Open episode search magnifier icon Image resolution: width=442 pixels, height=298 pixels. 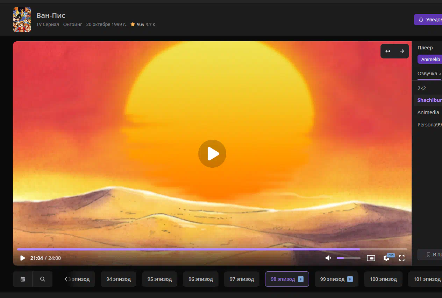[x=43, y=279]
